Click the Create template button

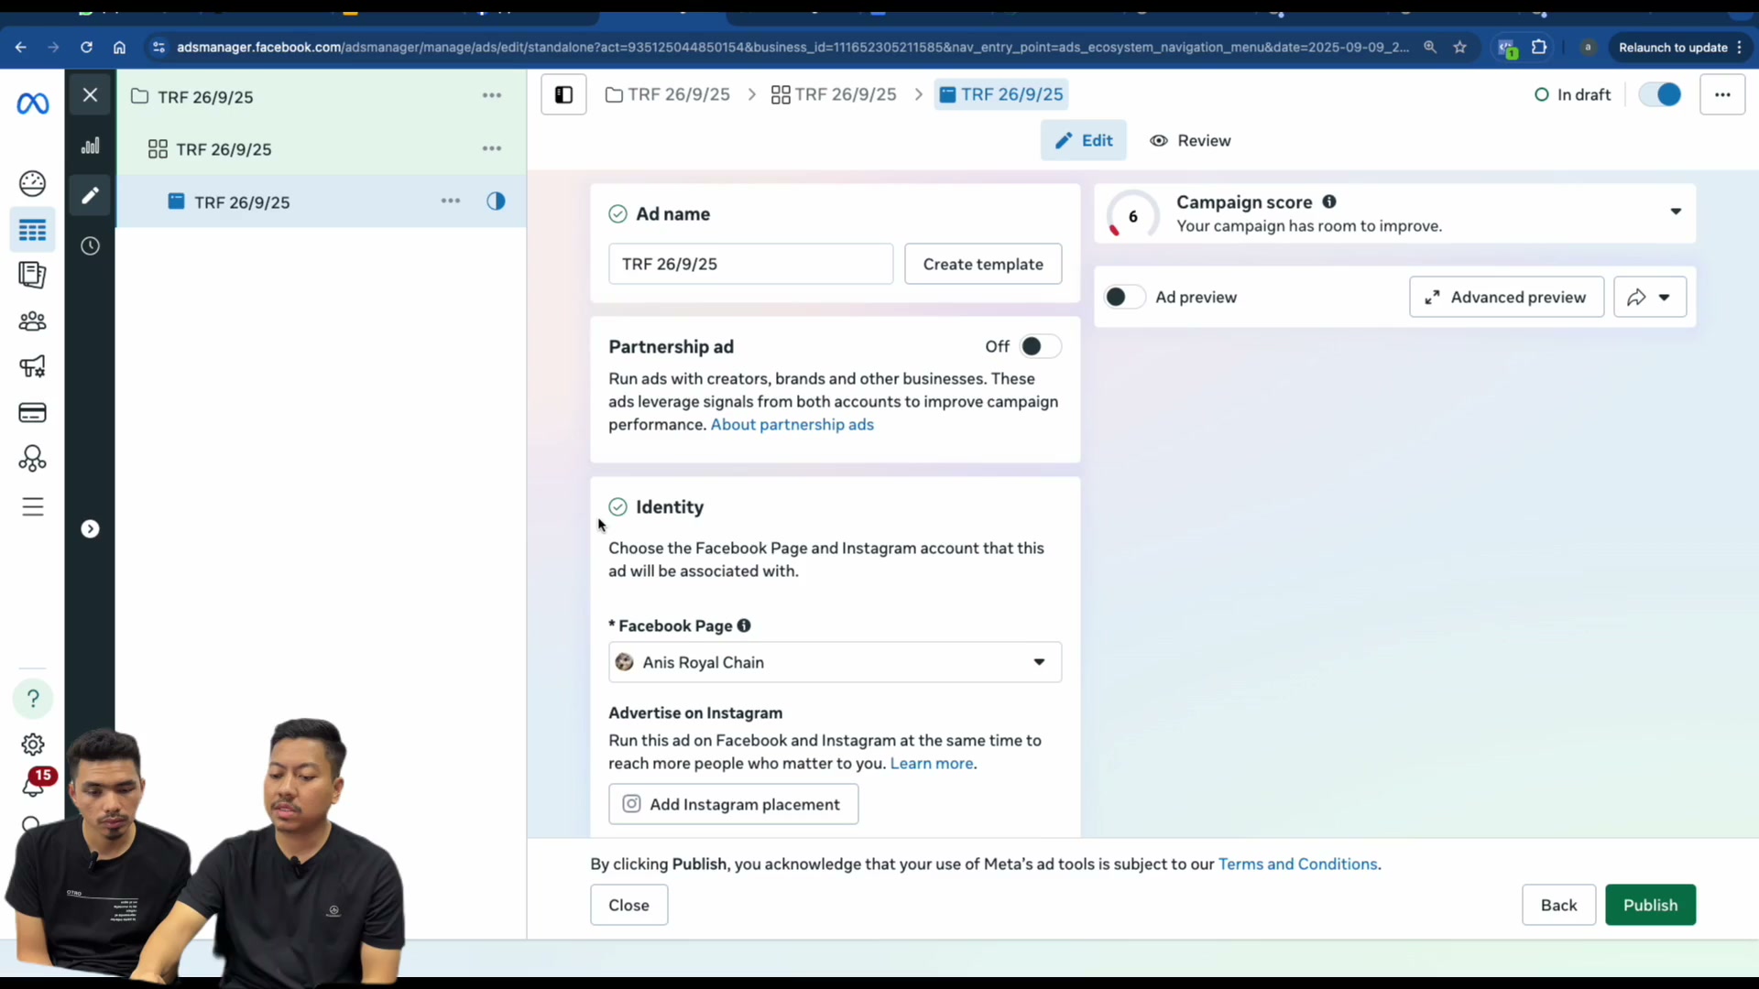coord(983,264)
